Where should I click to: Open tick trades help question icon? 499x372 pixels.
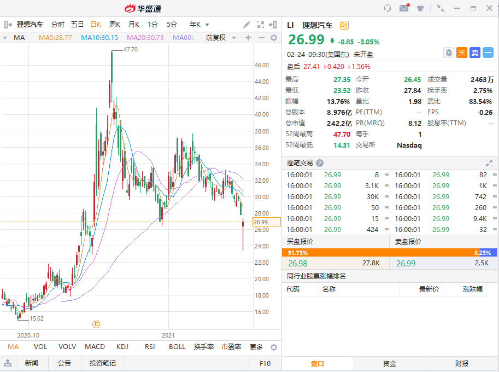(x=320, y=163)
